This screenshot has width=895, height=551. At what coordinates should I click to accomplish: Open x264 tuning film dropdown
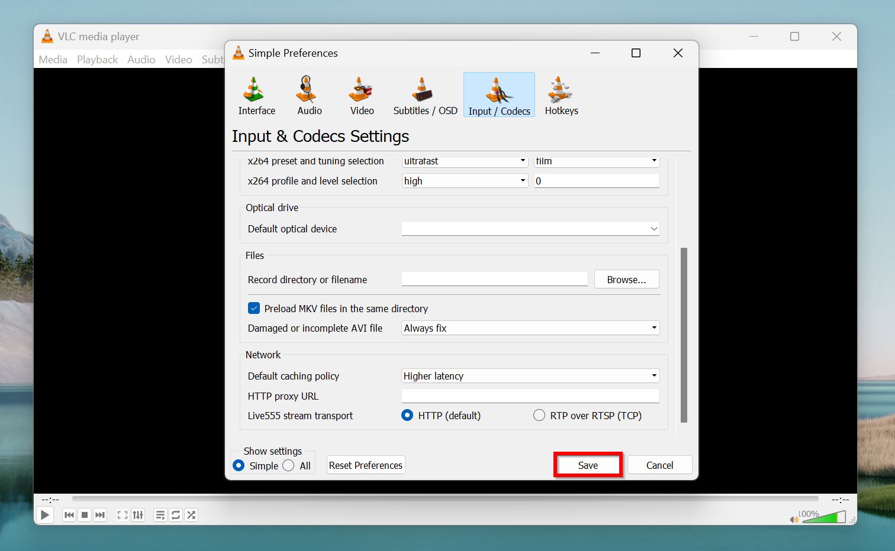(597, 161)
